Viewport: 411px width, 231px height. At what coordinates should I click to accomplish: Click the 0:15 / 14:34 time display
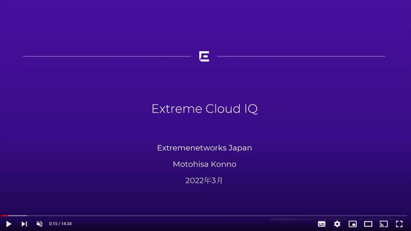click(x=60, y=224)
